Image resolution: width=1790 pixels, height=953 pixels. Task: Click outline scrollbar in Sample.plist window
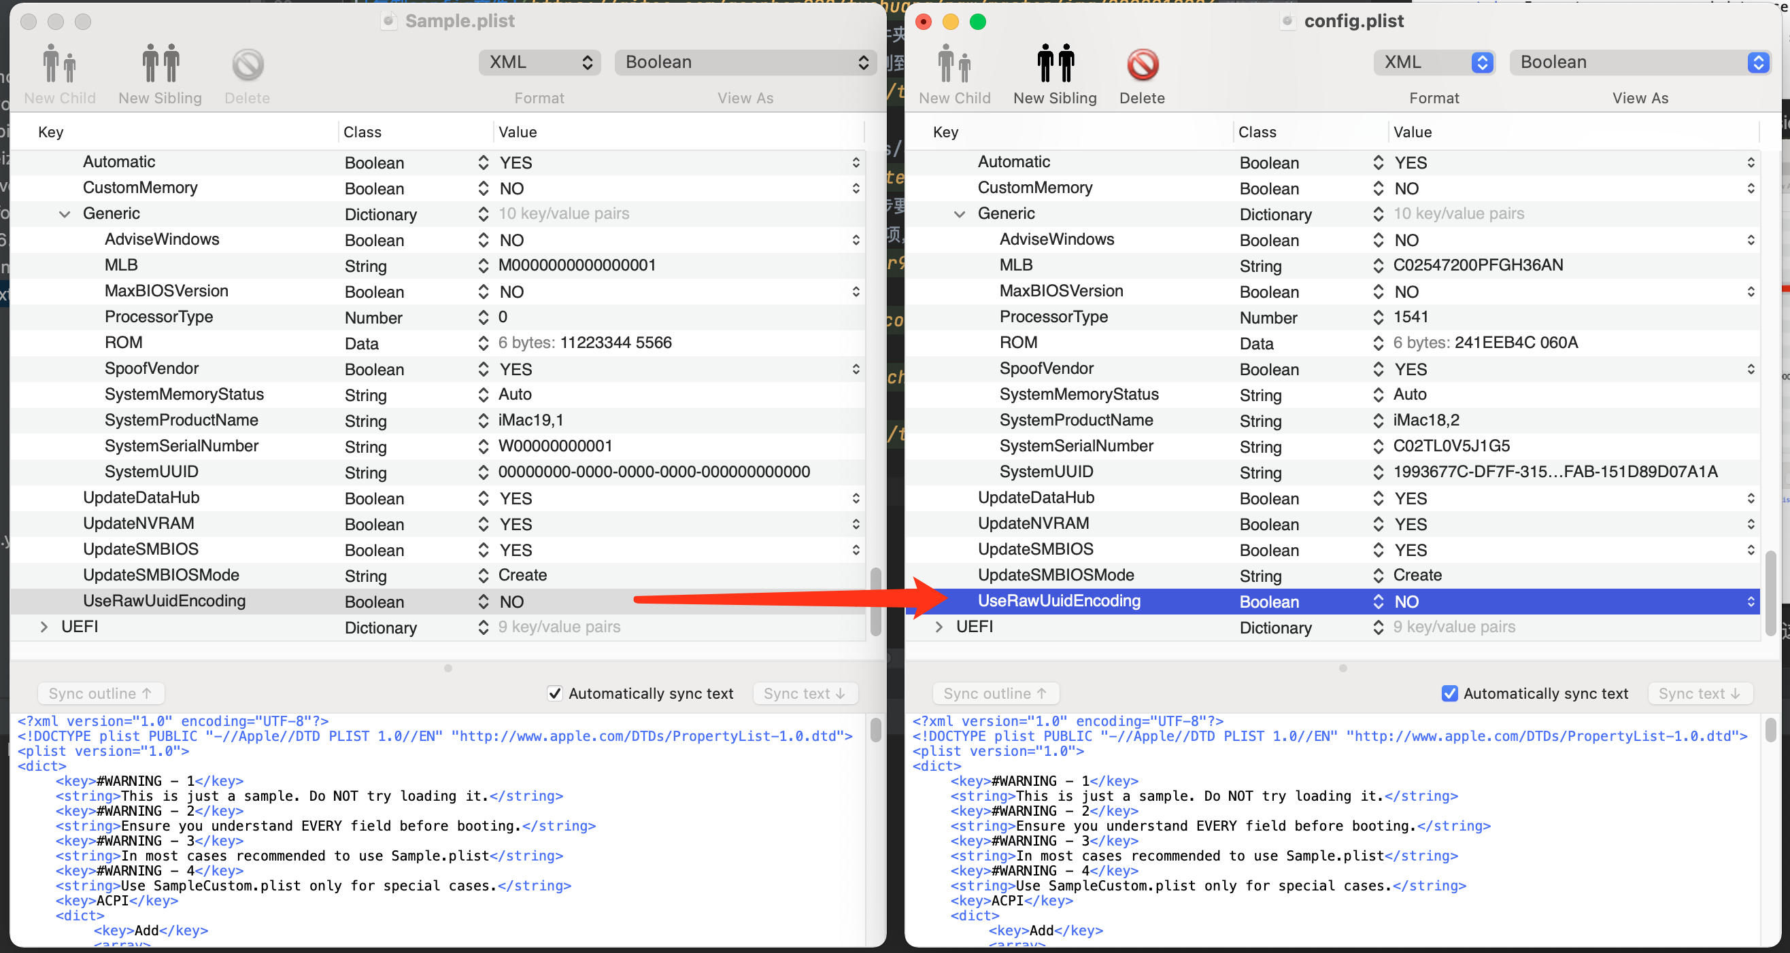[x=875, y=602]
